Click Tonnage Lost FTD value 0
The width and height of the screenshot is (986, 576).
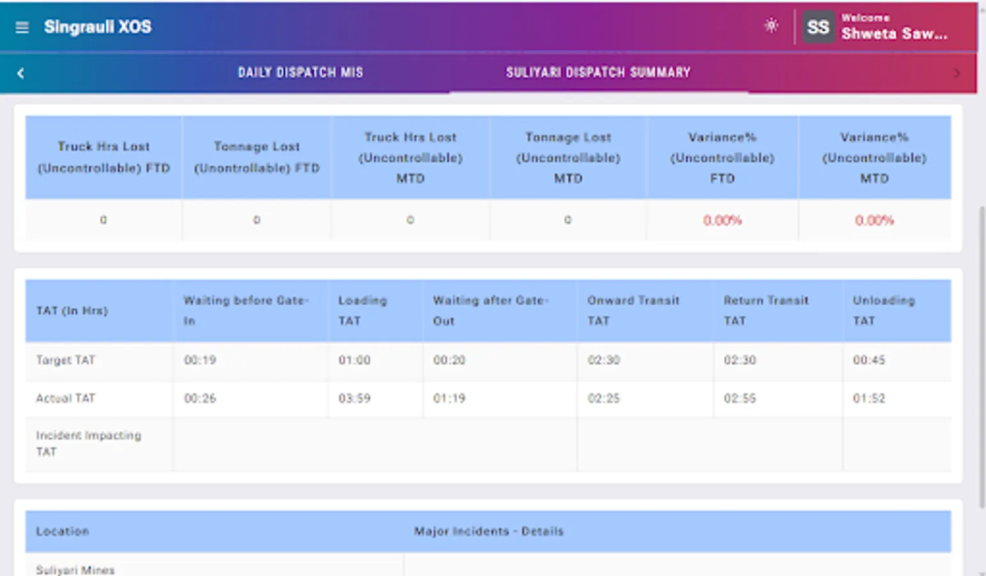click(257, 220)
